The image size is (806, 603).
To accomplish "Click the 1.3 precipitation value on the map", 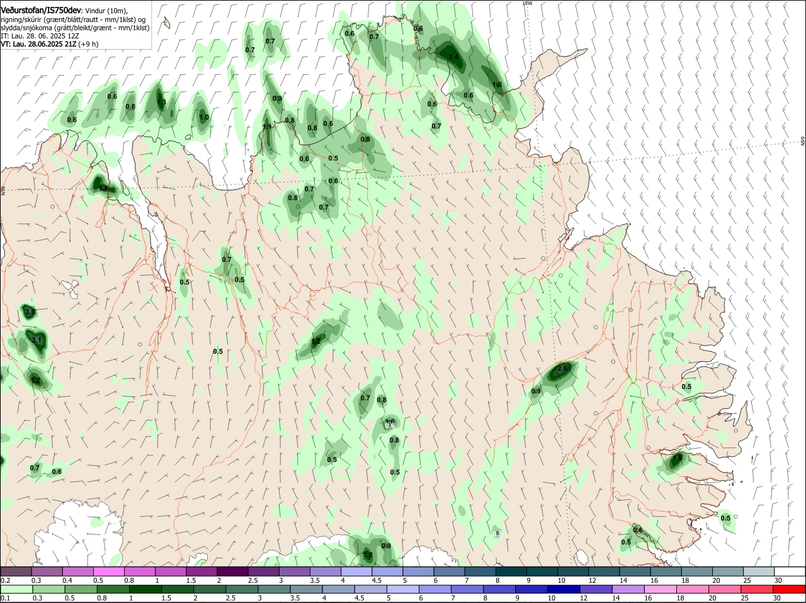I will (161, 103).
